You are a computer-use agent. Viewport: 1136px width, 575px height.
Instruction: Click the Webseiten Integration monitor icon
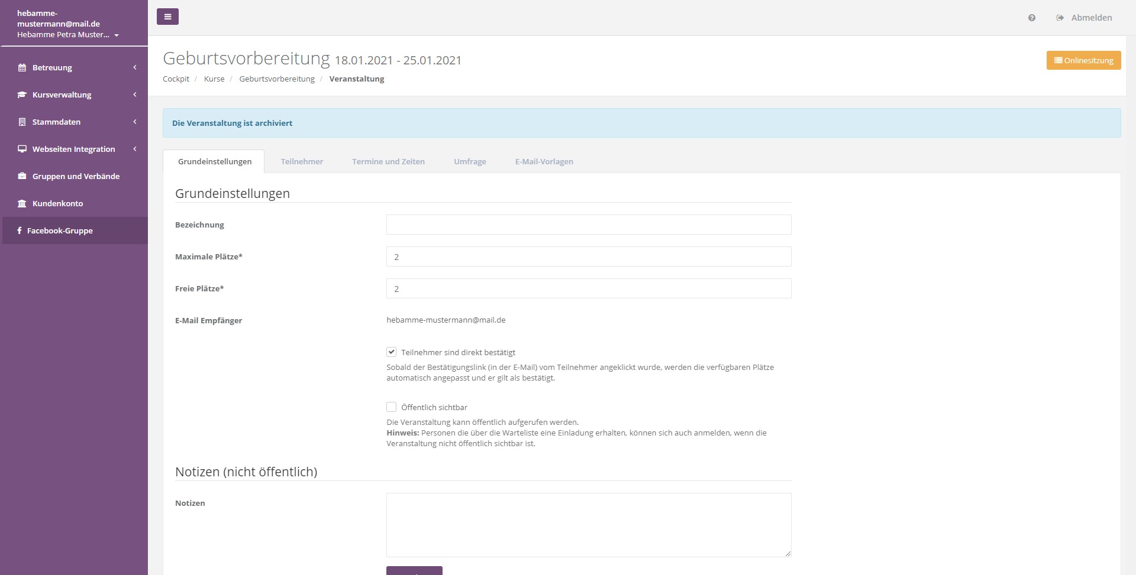[22, 150]
